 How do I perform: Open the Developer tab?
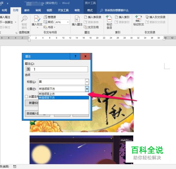click(x=63, y=10)
